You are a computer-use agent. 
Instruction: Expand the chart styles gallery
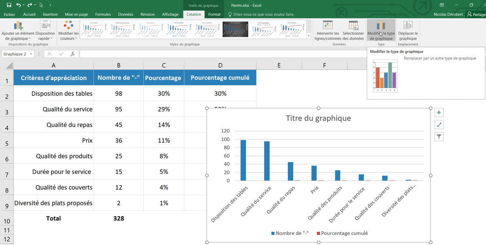pos(309,36)
